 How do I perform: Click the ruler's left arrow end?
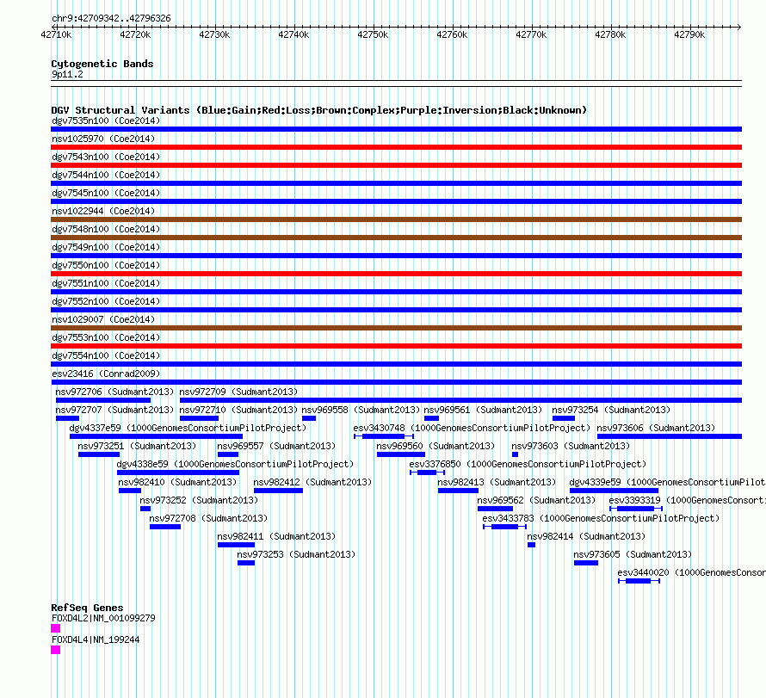pos(53,27)
